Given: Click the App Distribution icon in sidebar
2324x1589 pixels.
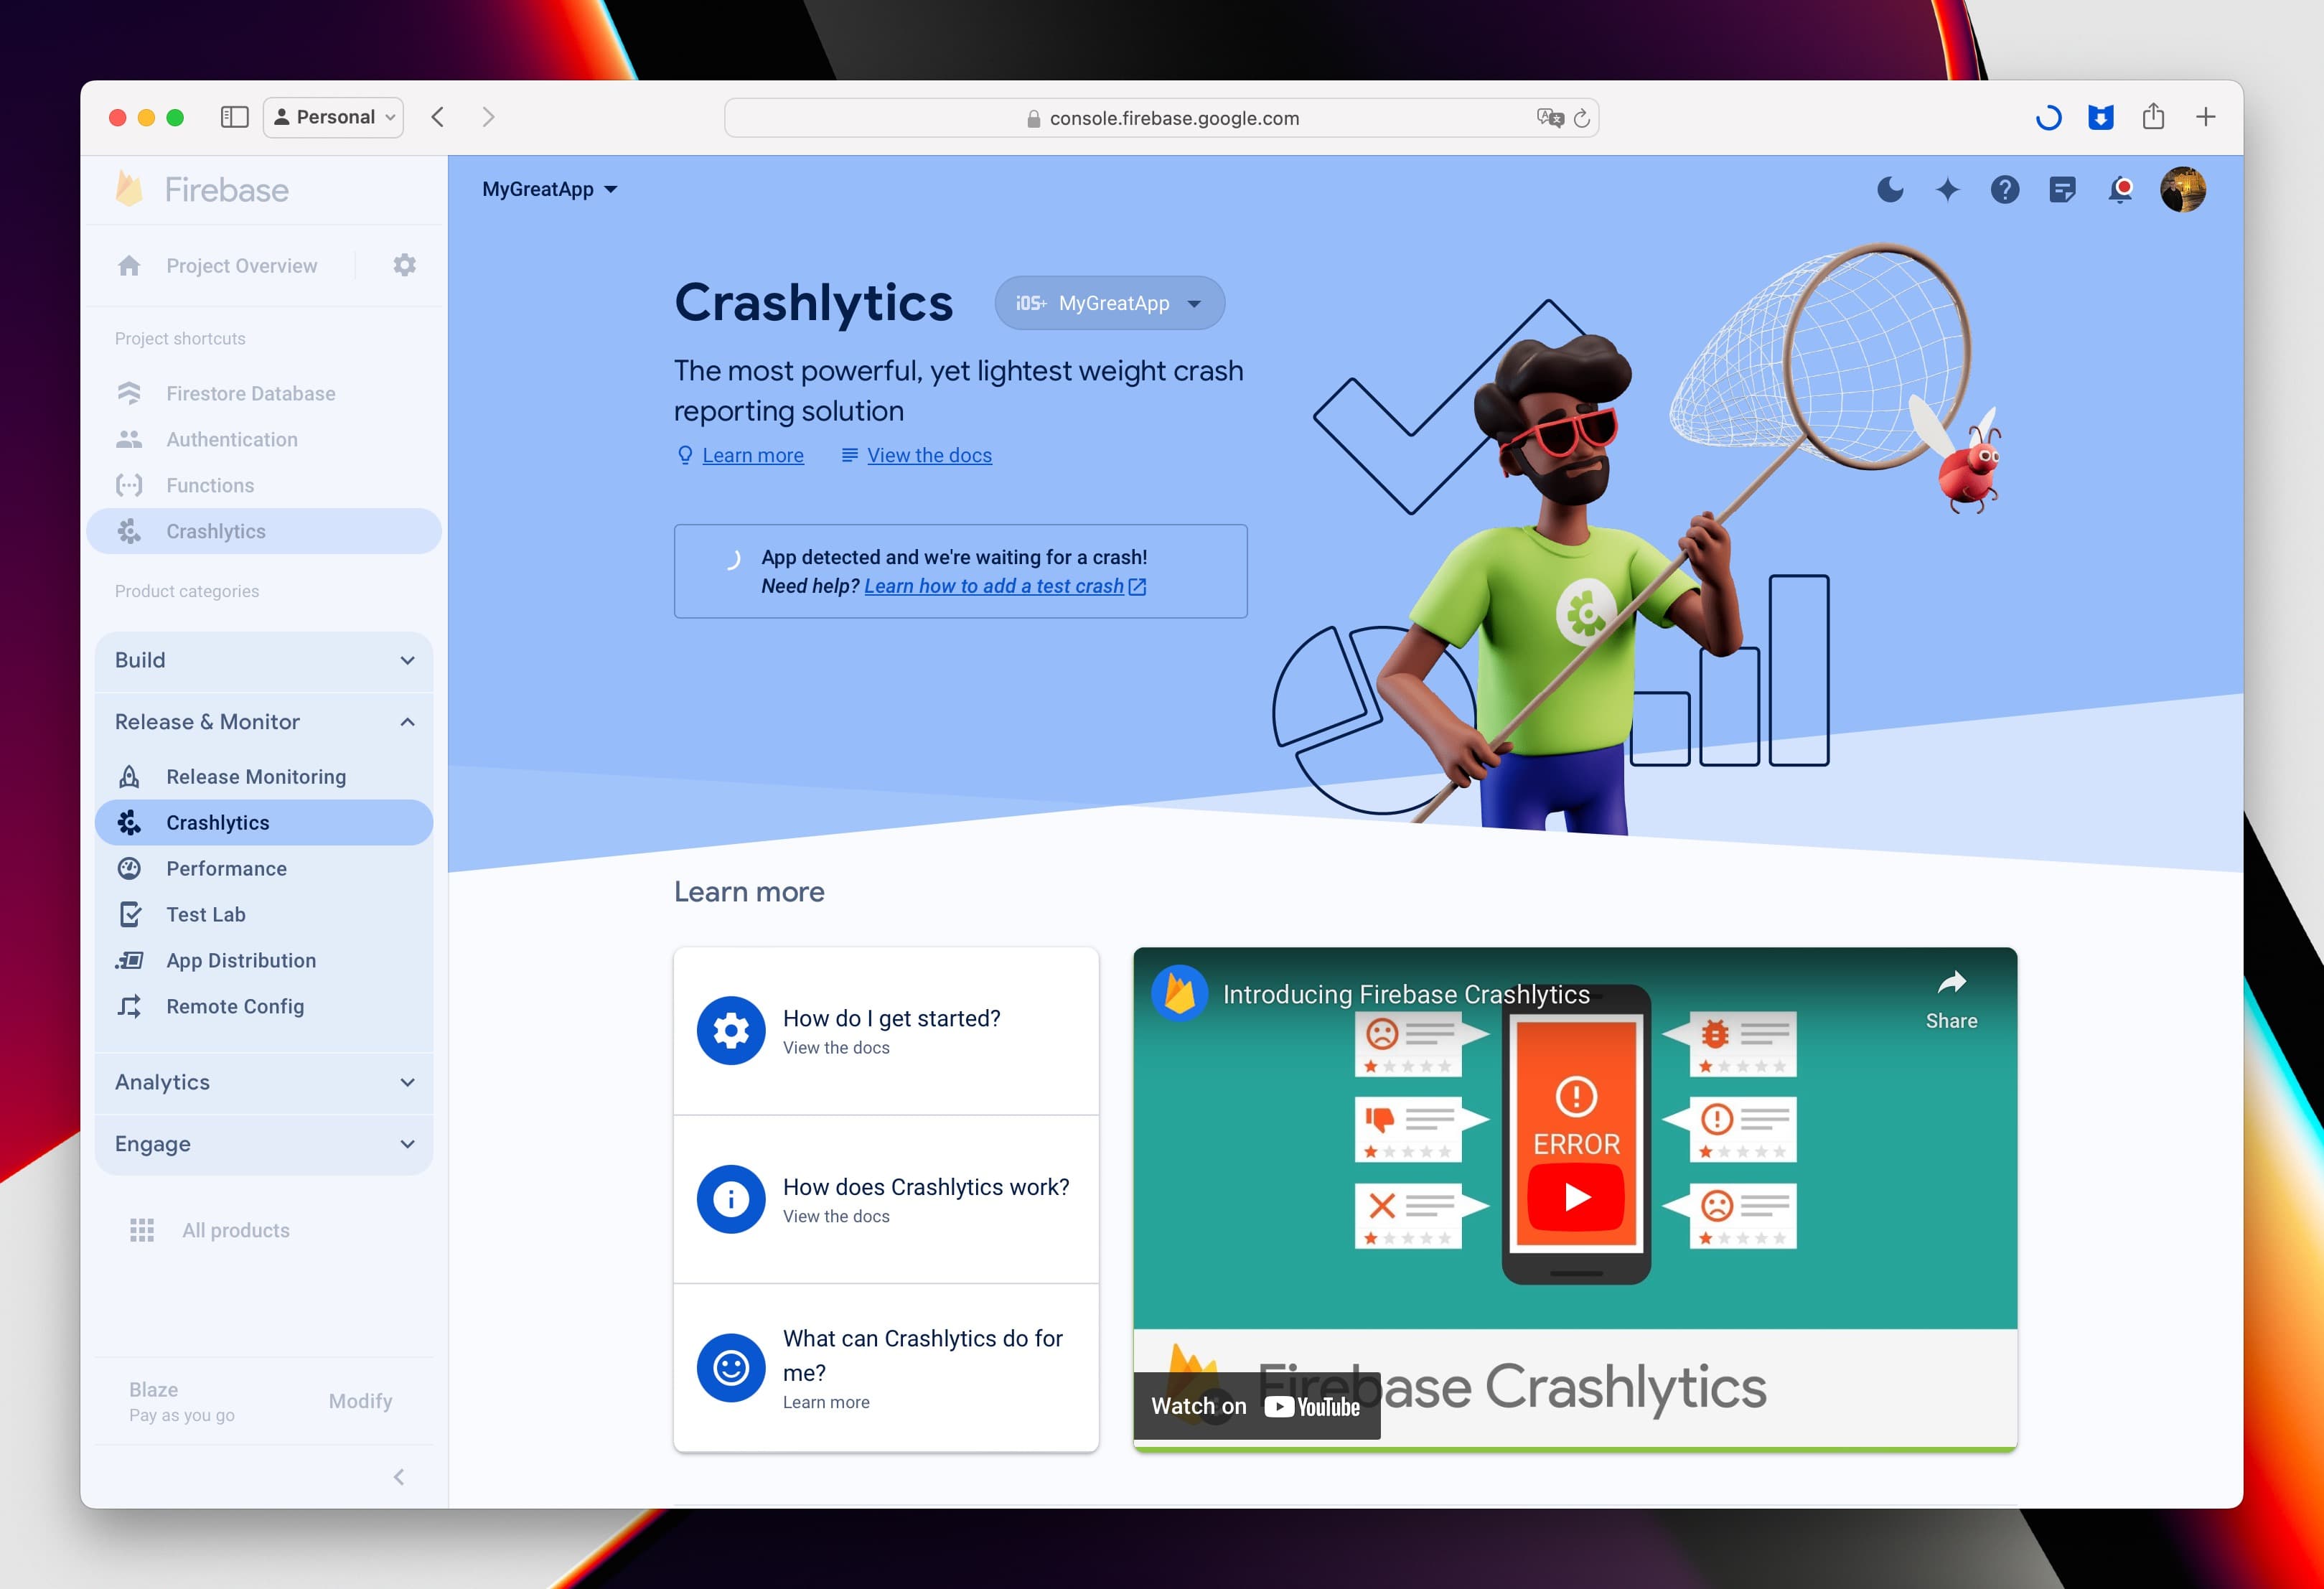Looking at the screenshot, I should click(133, 960).
